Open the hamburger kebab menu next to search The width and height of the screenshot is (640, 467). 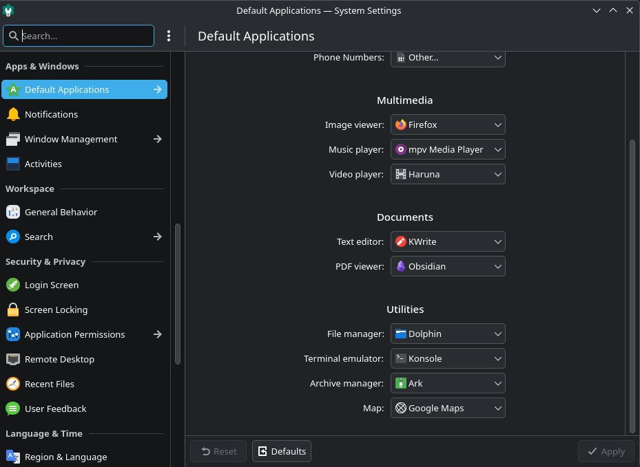[169, 36]
